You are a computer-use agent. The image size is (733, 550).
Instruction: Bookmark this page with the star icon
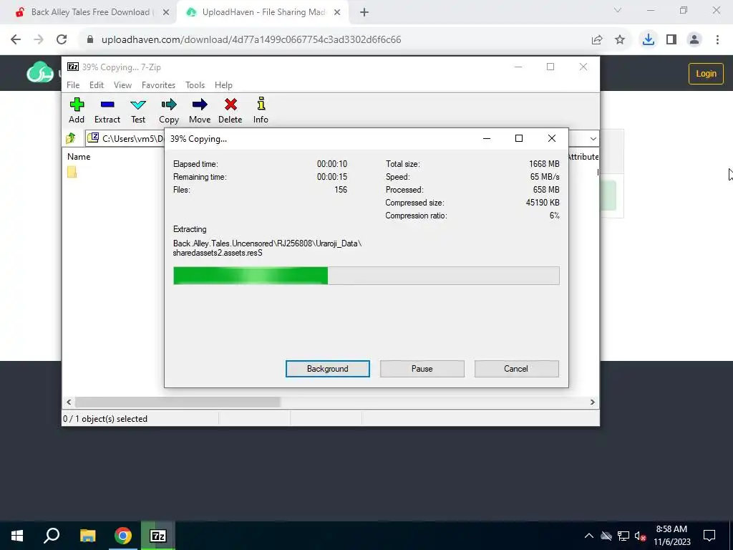coord(620,39)
